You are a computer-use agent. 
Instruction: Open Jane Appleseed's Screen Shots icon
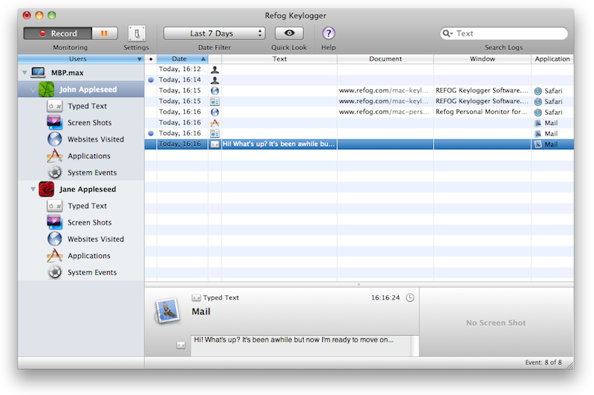click(54, 222)
